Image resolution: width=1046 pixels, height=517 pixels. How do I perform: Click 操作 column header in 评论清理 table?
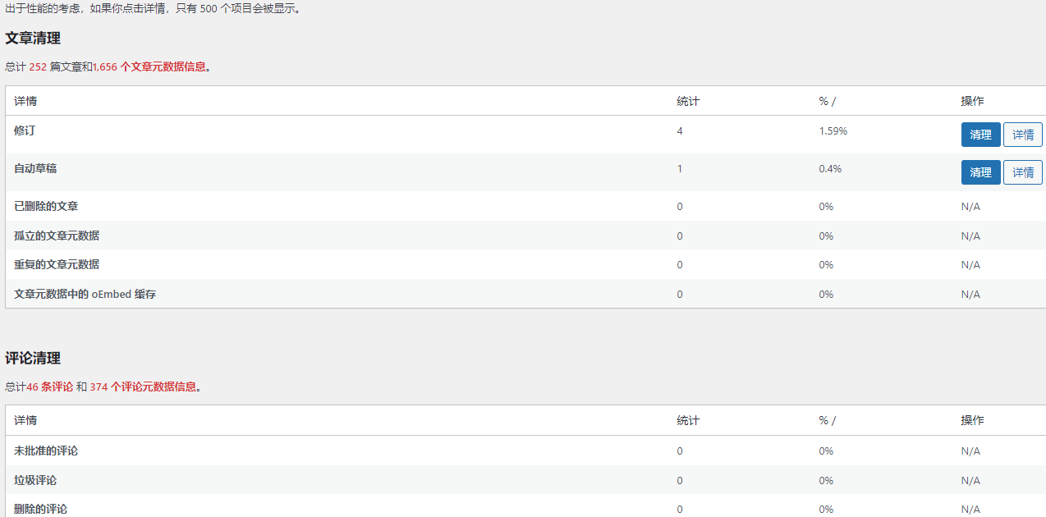click(972, 420)
